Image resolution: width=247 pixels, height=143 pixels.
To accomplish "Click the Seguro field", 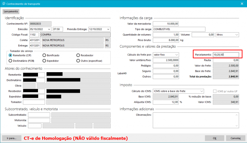I will tap(166, 71).
